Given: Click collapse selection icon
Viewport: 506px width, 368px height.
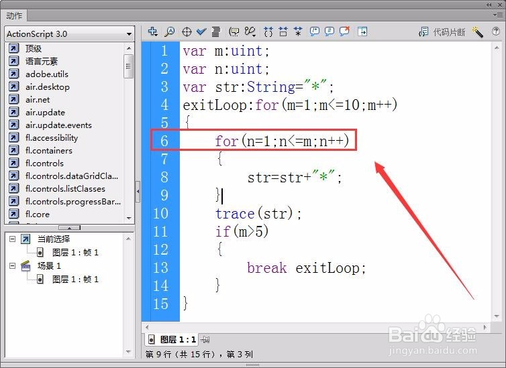Looking at the screenshot, I should 283,32.
